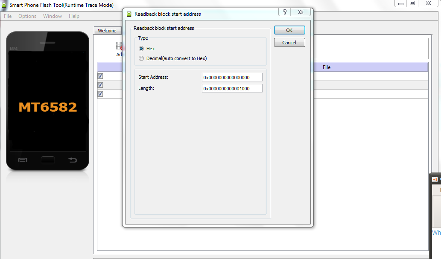Close the Readback block start address dialog

[x=301, y=13]
